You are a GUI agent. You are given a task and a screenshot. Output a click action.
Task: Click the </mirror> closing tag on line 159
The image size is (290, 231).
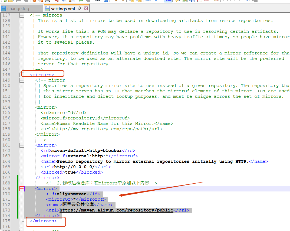coord(47,134)
